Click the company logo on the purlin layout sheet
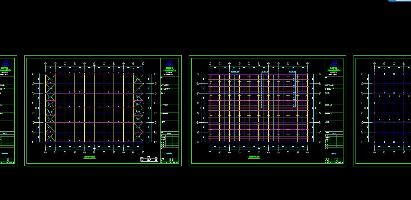 (x=334, y=63)
